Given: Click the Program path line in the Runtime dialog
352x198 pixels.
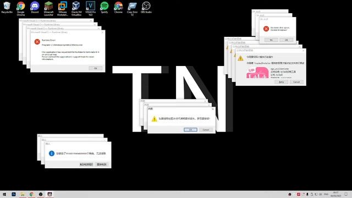Looking at the screenshot, I should (x=62, y=45).
